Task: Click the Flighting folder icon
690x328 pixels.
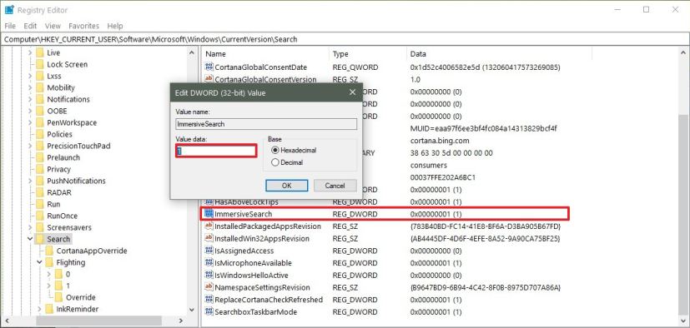Action: coord(49,262)
